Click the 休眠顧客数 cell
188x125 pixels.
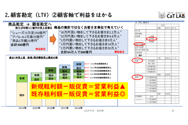151,72
